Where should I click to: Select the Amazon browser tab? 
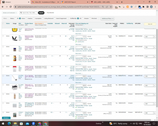pos(16,2)
